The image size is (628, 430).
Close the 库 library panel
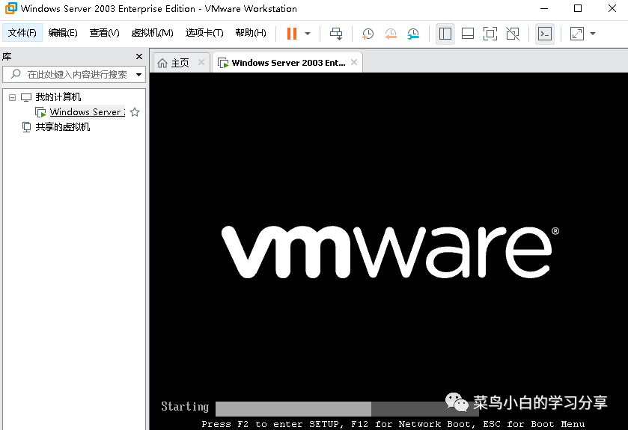(139, 56)
